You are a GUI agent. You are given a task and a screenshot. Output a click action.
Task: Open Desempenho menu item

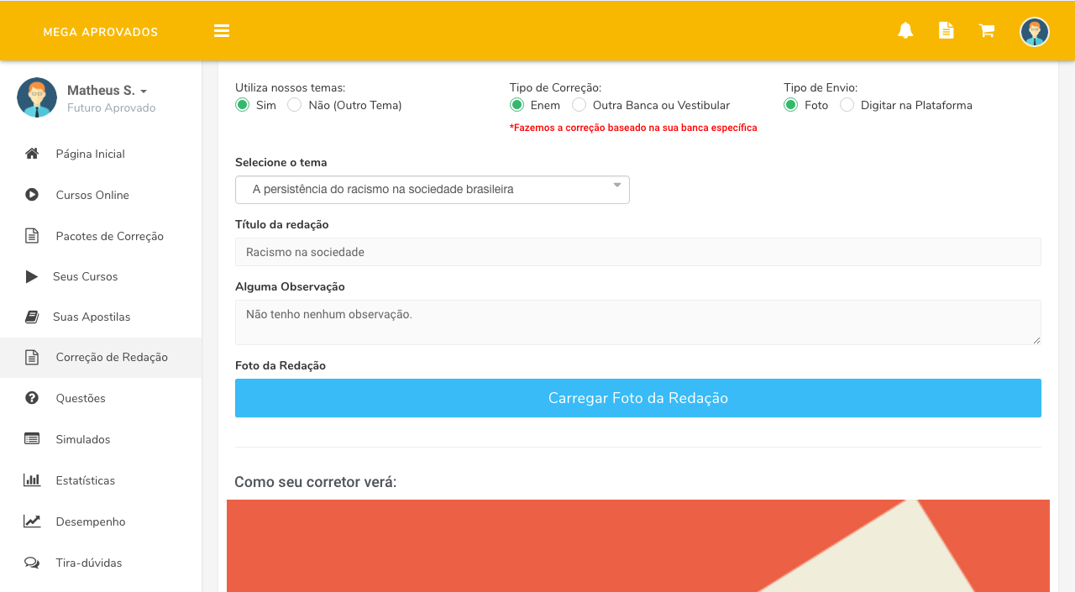tap(101, 521)
